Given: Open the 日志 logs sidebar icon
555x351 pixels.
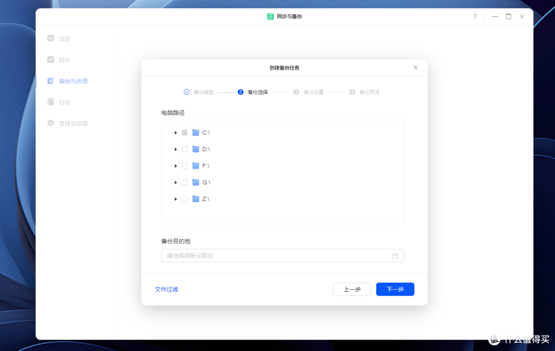Looking at the screenshot, I should pyautogui.click(x=51, y=102).
